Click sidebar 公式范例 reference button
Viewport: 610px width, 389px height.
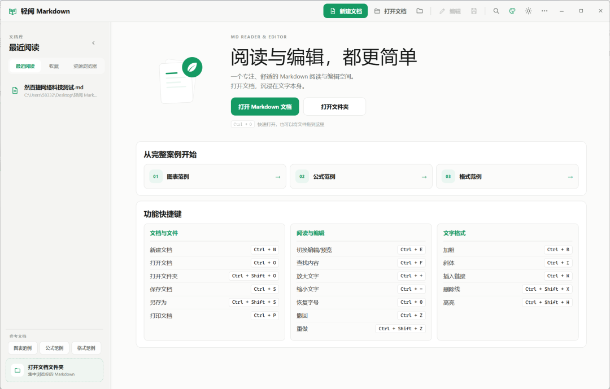54,348
